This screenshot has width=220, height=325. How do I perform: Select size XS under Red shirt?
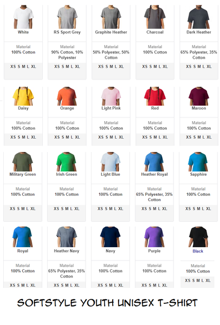[x=144, y=137]
